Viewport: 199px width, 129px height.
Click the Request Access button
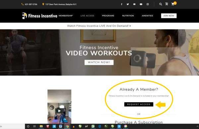(x=139, y=104)
